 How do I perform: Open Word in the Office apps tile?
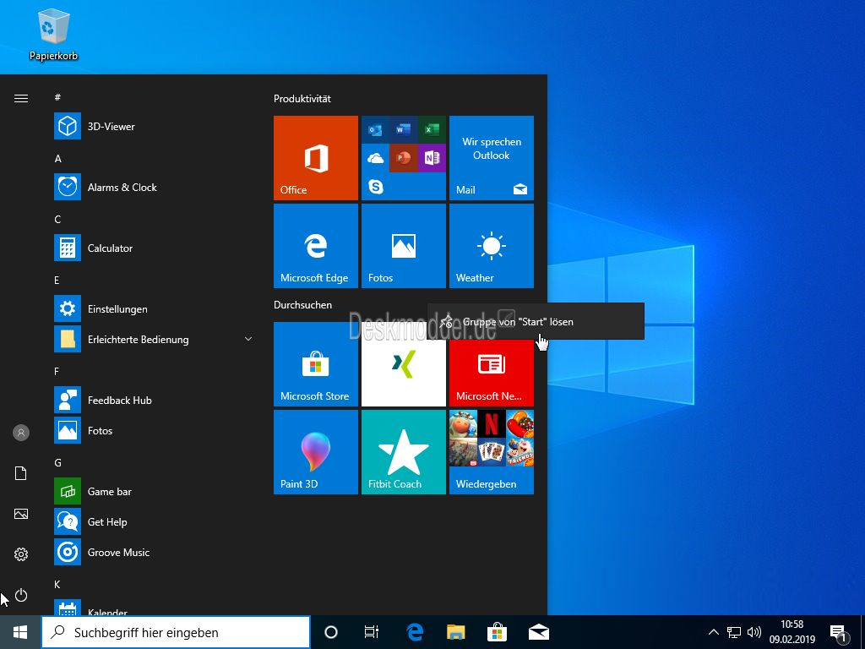[403, 130]
